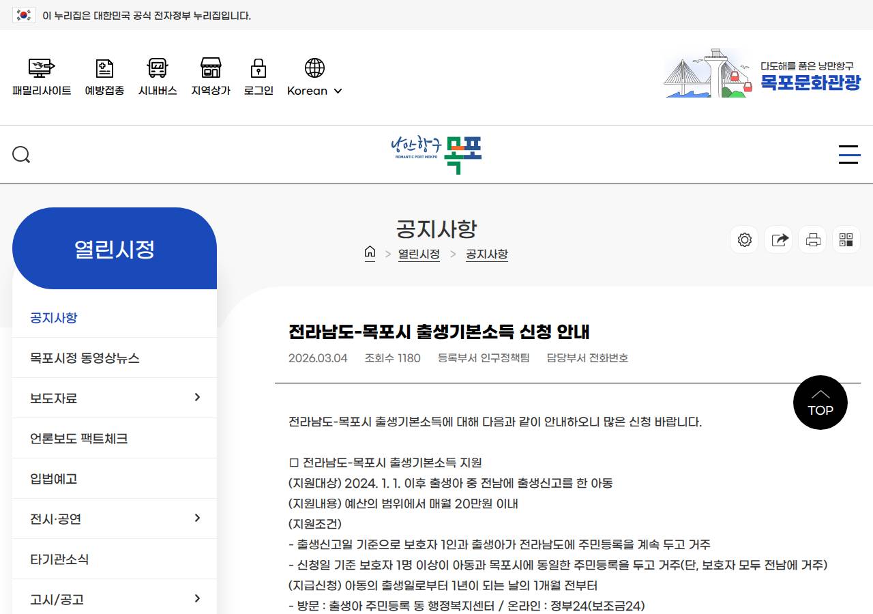Image resolution: width=873 pixels, height=614 pixels.
Task: Click the line starting with (지원내용) 예산의 범위에서
Action: click(404, 503)
